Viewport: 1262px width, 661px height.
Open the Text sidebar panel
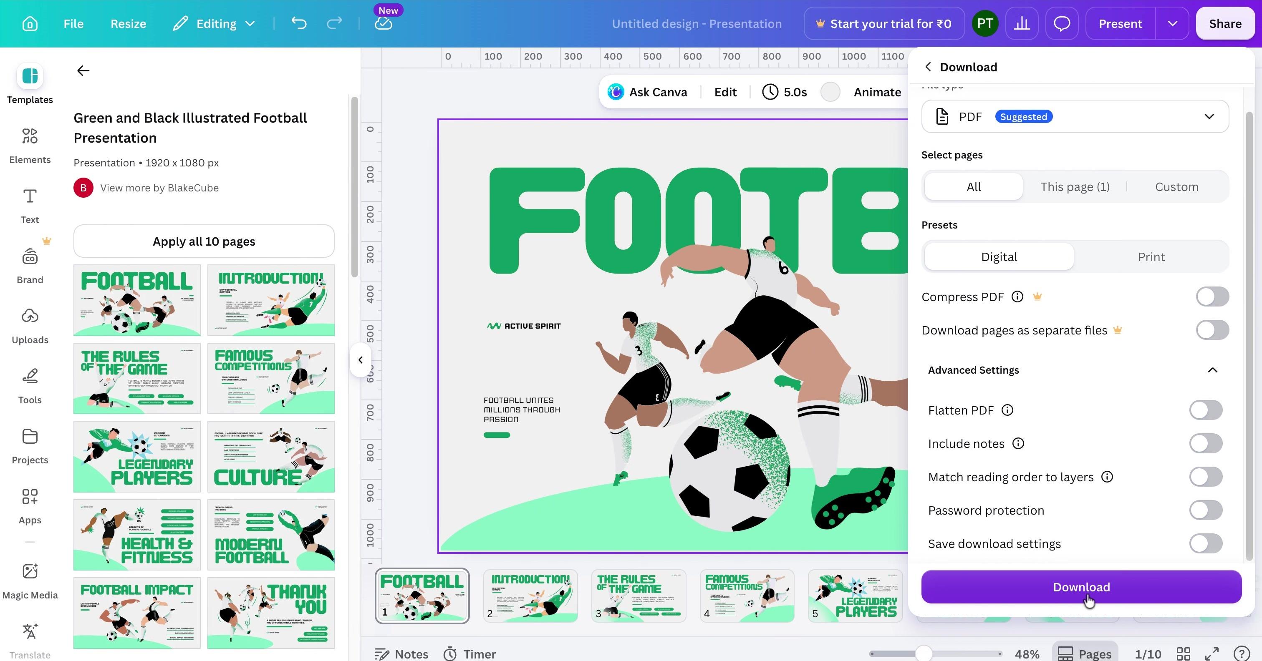tap(30, 206)
